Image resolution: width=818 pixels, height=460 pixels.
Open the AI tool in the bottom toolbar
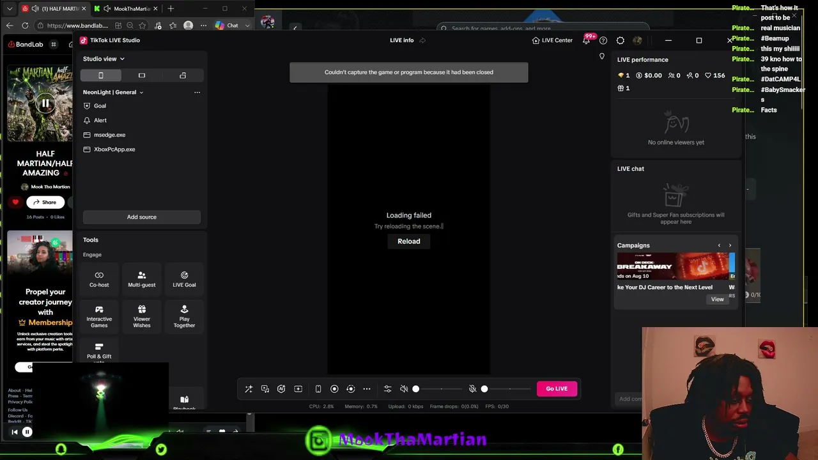(x=281, y=388)
